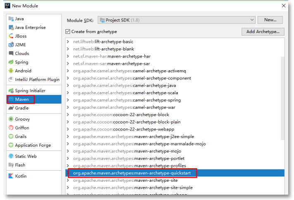Select Java Enterprise module type

pos(34,27)
